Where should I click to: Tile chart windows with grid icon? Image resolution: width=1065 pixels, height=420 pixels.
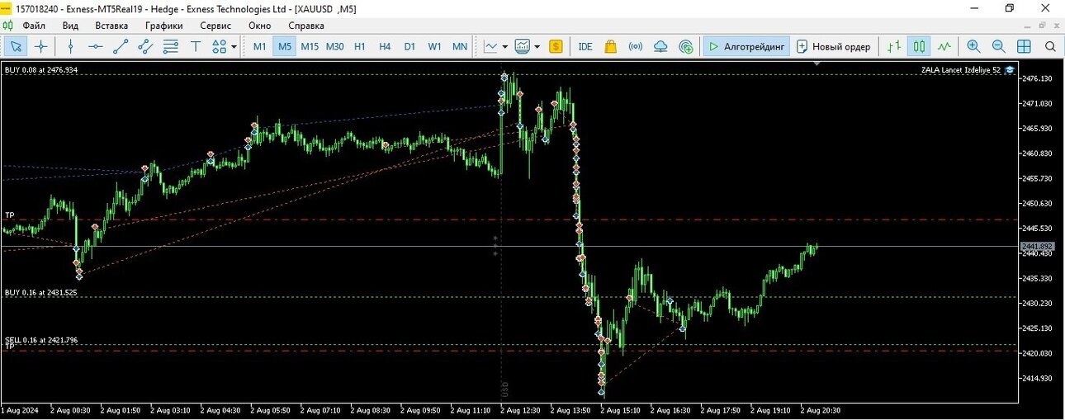(x=1024, y=46)
